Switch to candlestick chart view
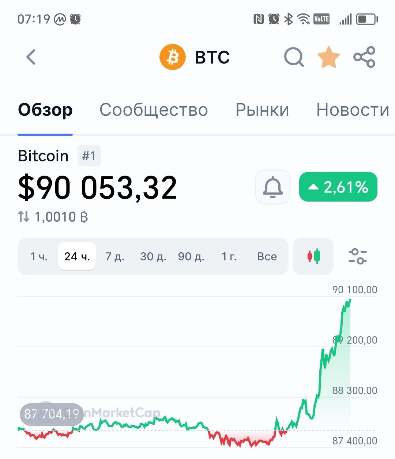 click(313, 256)
